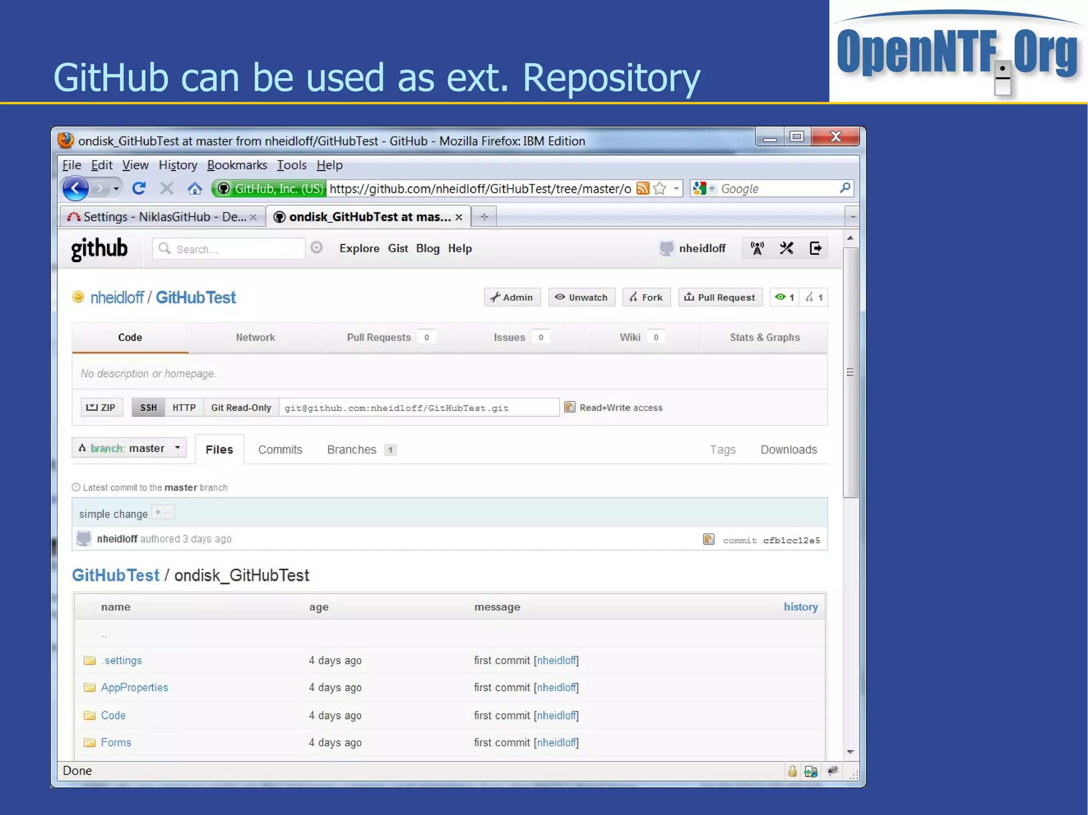The width and height of the screenshot is (1088, 815).
Task: Click the GitHub Search field
Action: pos(229,249)
